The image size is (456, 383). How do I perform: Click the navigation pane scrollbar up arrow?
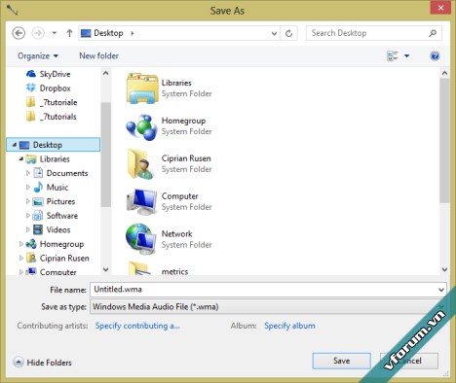coord(105,73)
